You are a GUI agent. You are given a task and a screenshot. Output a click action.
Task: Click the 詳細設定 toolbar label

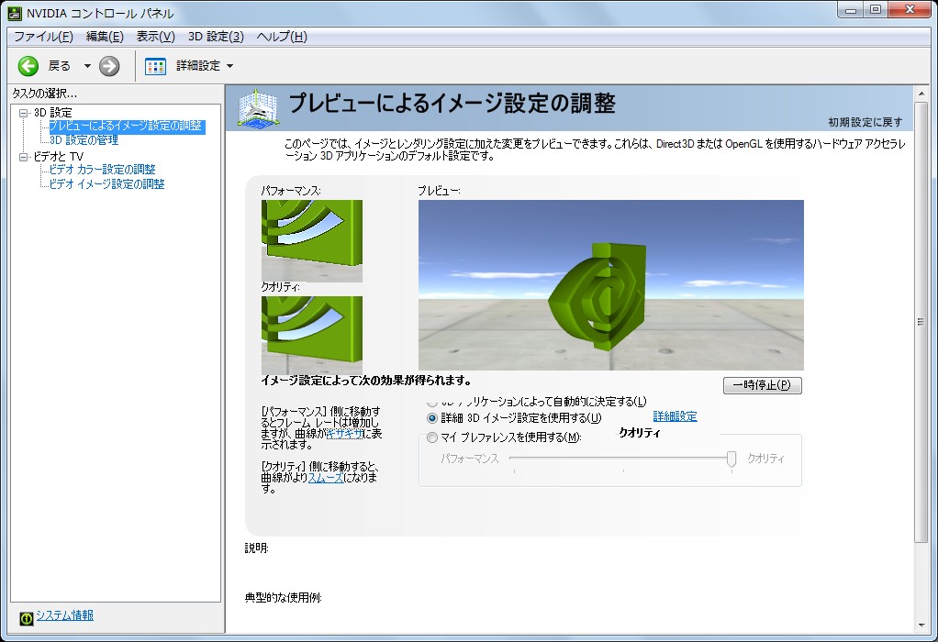point(198,66)
